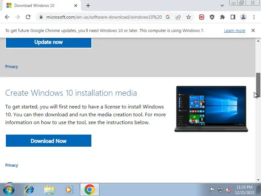Select the Download Windows 10 tab
Image resolution: width=261 pixels, height=196 pixels.
[42, 6]
